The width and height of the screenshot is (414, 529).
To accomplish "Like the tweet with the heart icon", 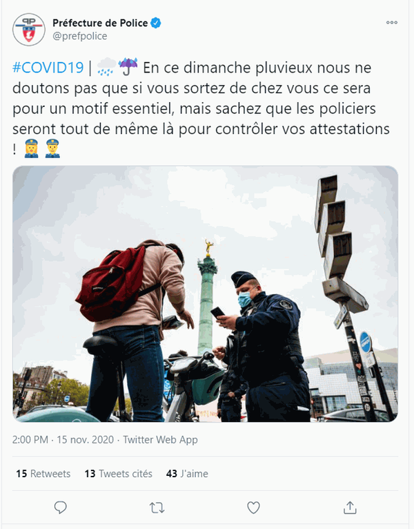I will (253, 508).
